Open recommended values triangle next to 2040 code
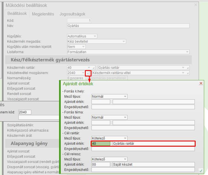 click(88, 73)
